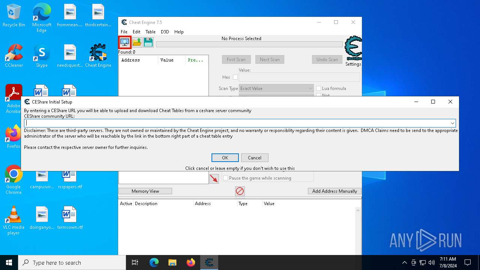
Task: Open Scan Type Exact Value dropdown
Action: (276, 88)
